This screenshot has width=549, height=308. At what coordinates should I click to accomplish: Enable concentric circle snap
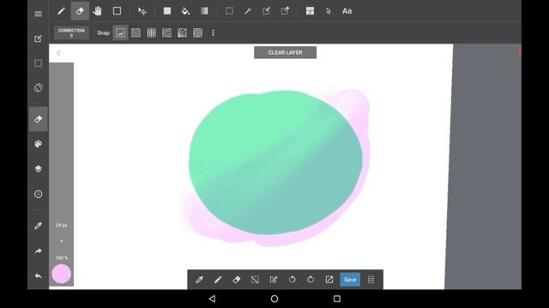tap(197, 33)
